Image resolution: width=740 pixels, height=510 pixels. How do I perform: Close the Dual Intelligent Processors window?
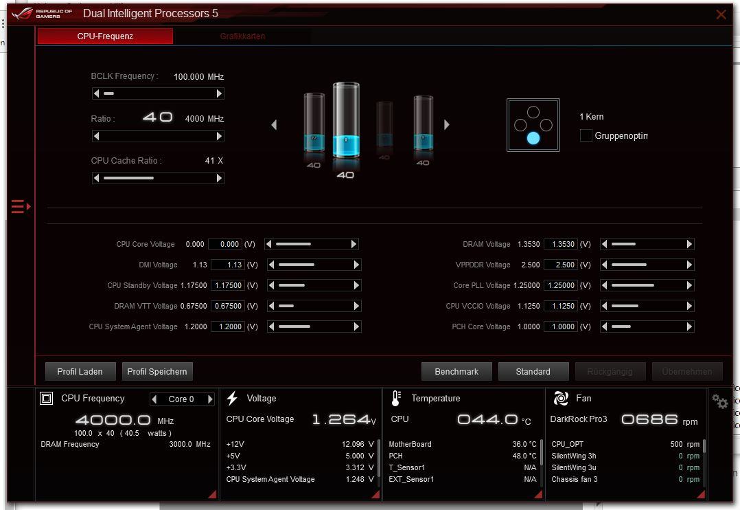[x=721, y=14]
